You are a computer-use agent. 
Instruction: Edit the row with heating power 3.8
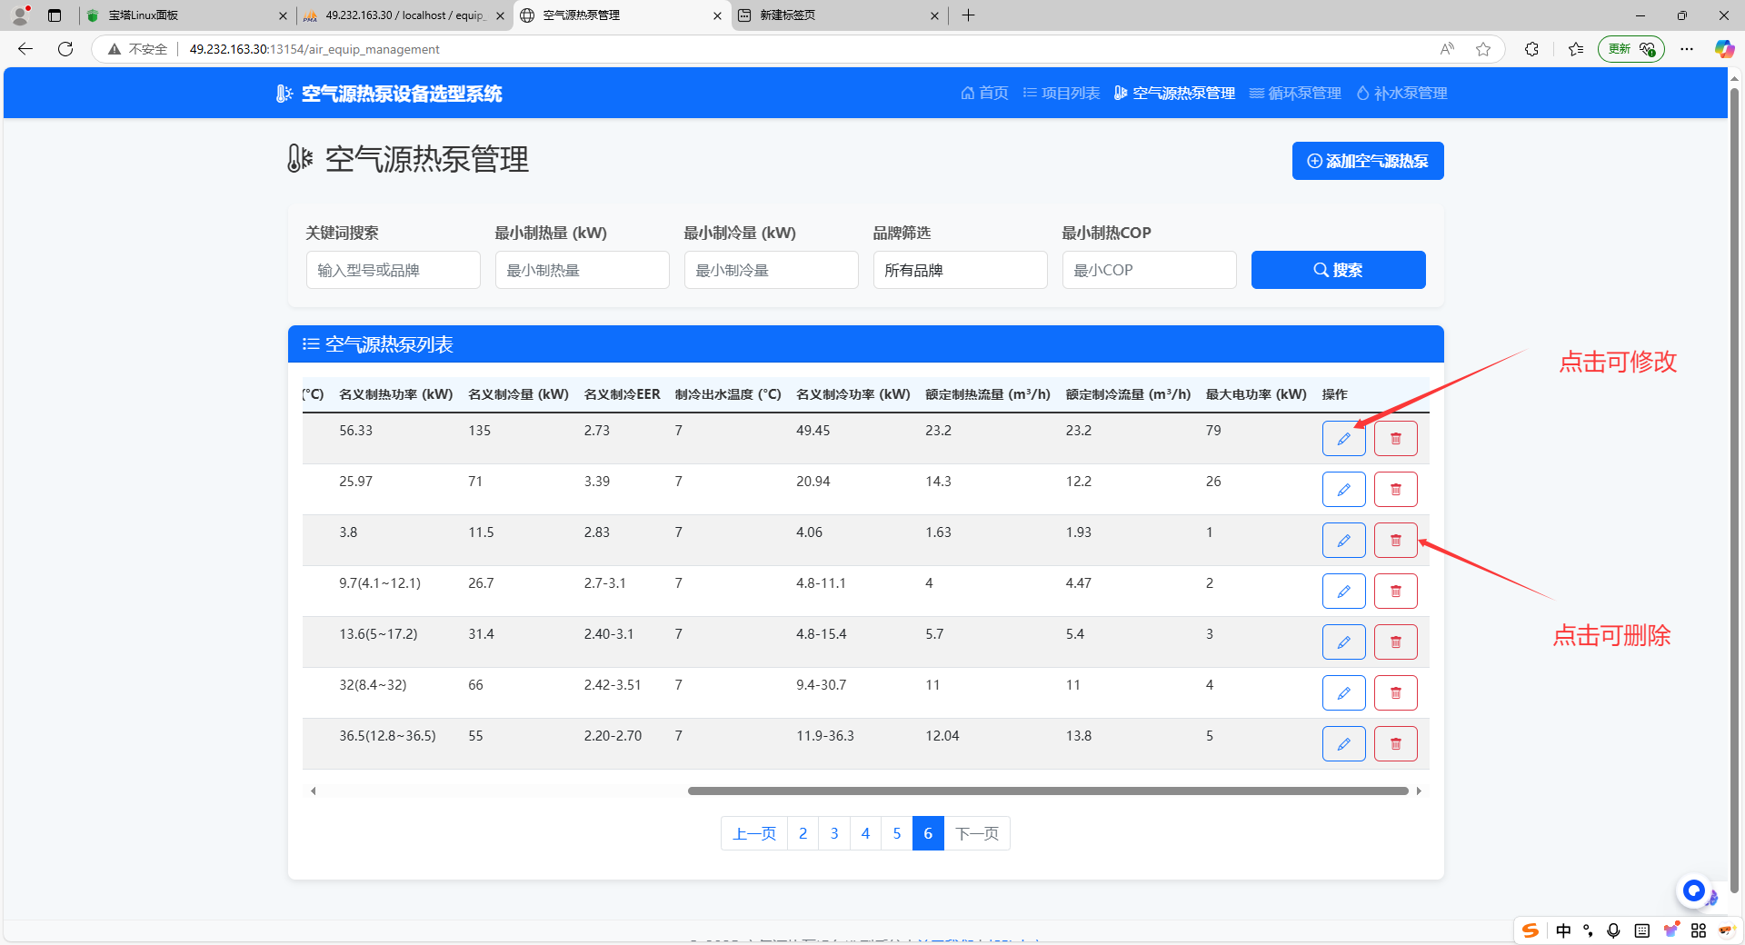[1343, 541]
